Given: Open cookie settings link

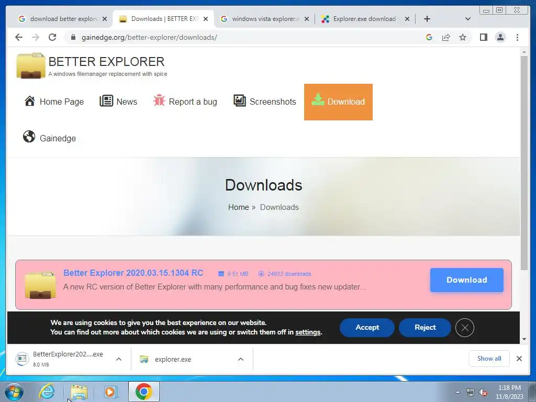Looking at the screenshot, I should (308, 332).
